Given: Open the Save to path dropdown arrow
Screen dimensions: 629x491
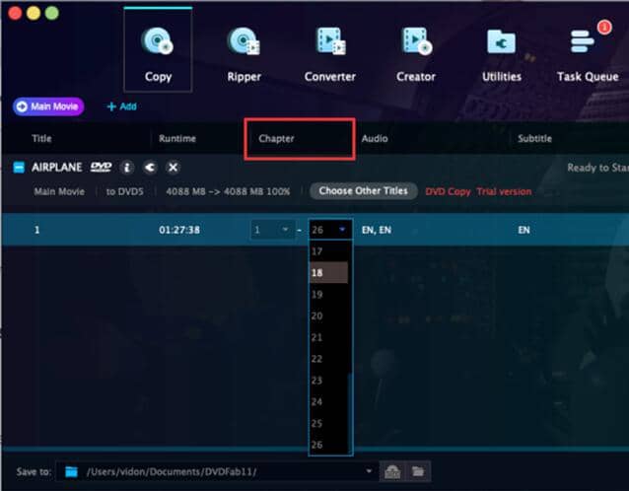Looking at the screenshot, I should coord(369,471).
